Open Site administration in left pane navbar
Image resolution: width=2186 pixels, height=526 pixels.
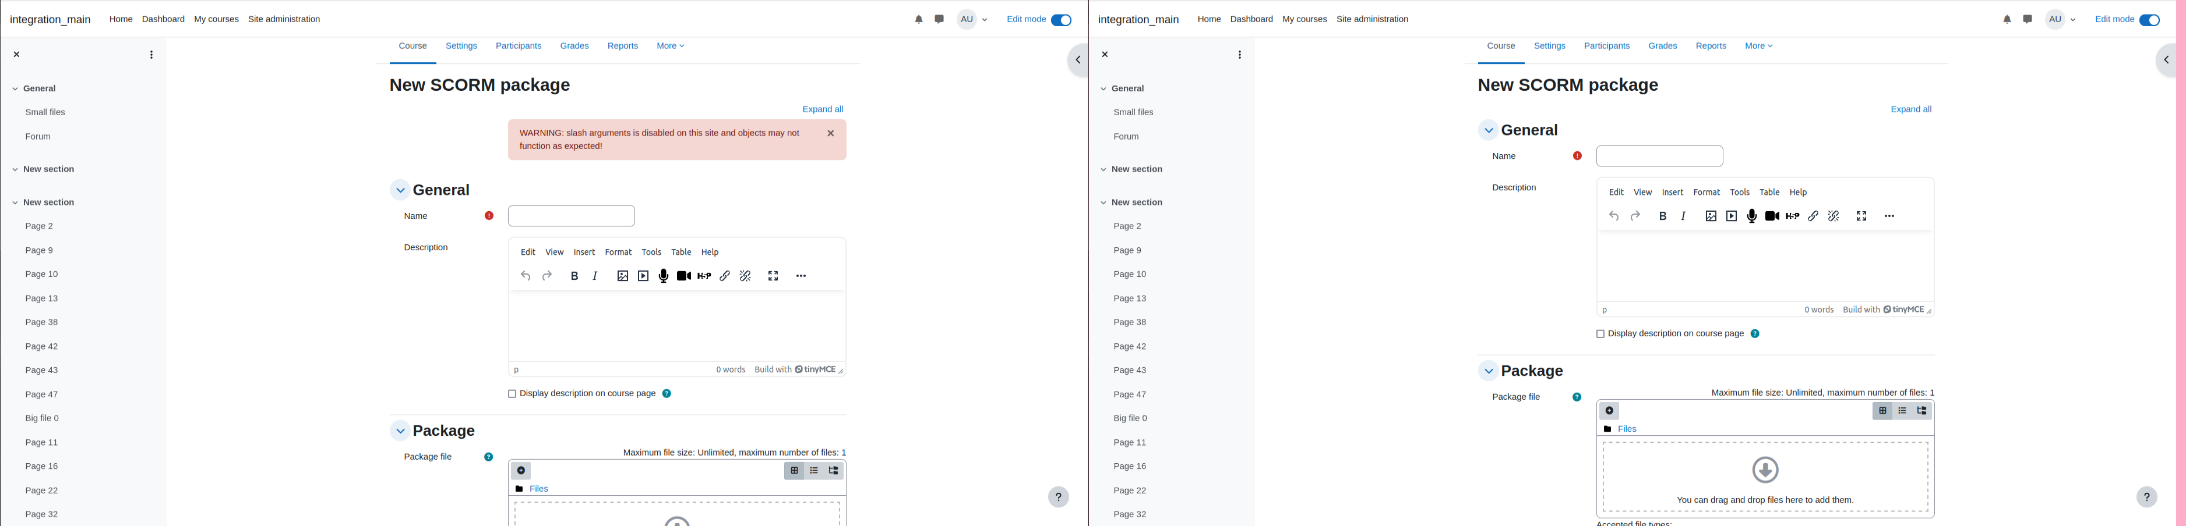coord(284,19)
